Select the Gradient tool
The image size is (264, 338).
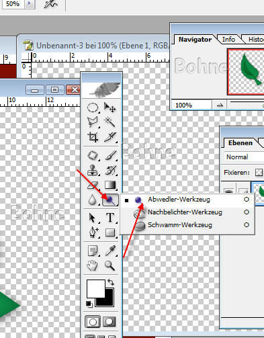click(110, 185)
